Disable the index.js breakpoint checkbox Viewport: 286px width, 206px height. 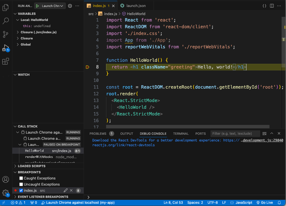point(21,190)
